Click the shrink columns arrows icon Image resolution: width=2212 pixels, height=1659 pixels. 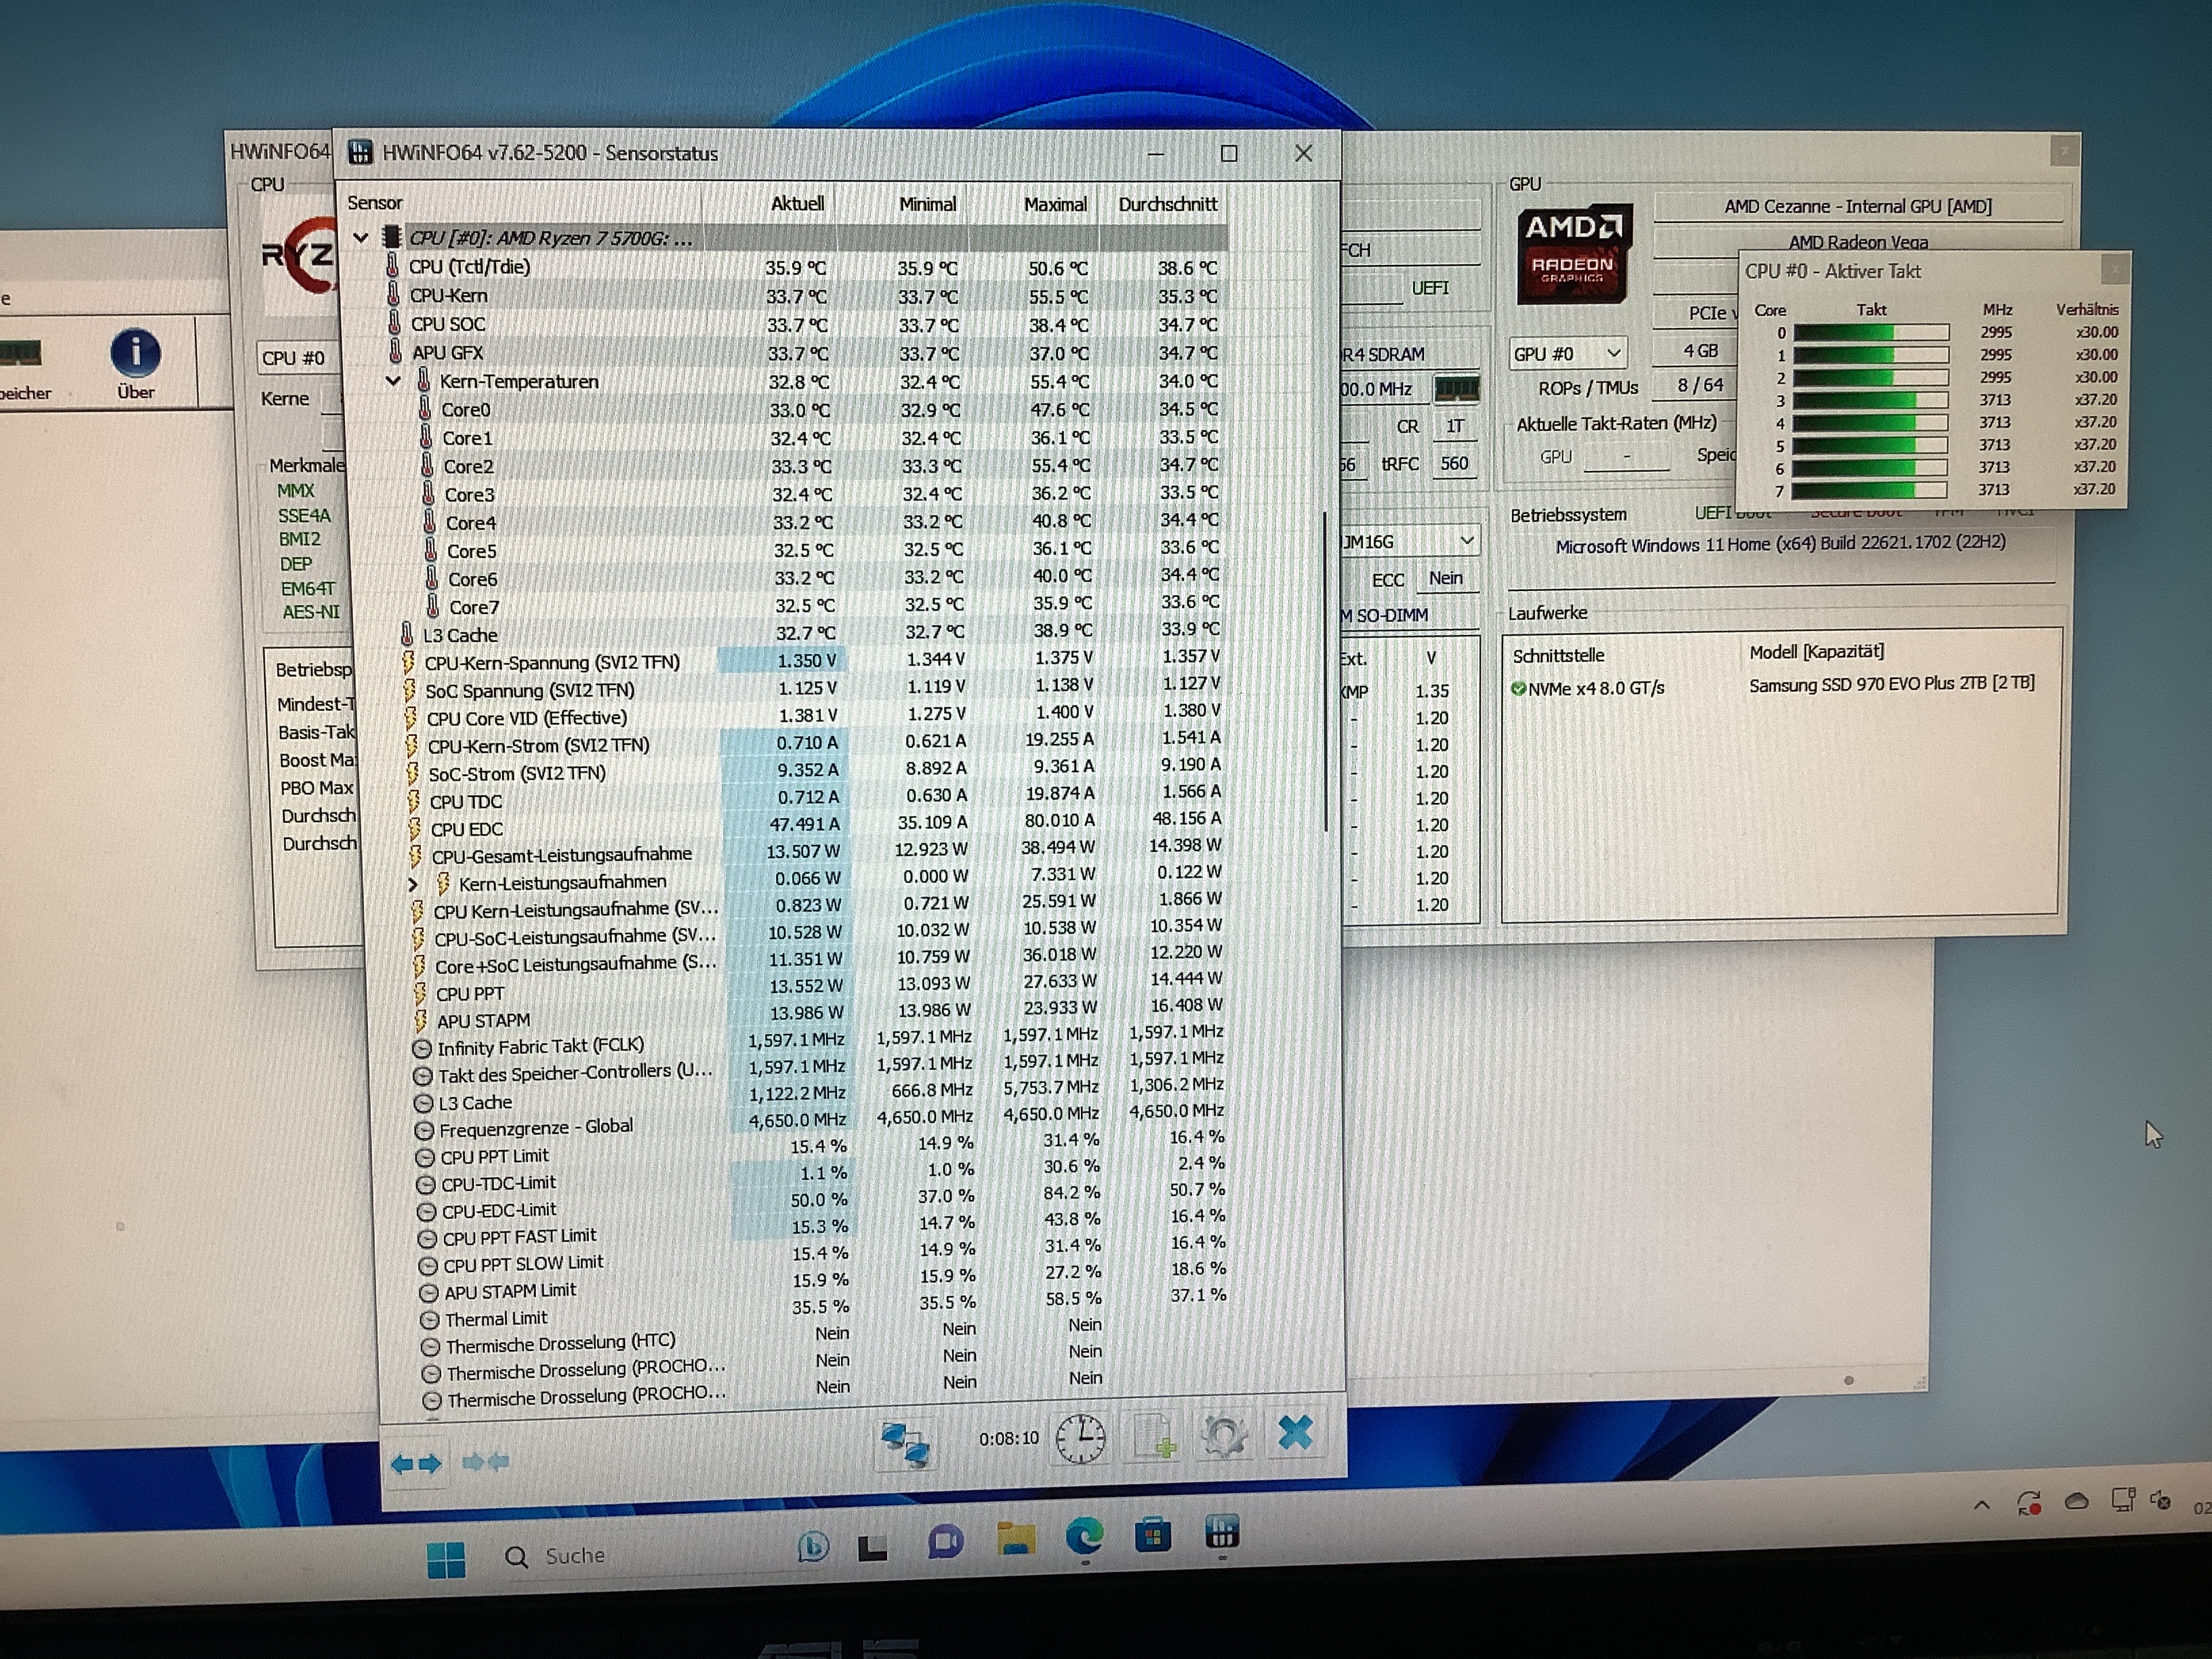[x=486, y=1462]
